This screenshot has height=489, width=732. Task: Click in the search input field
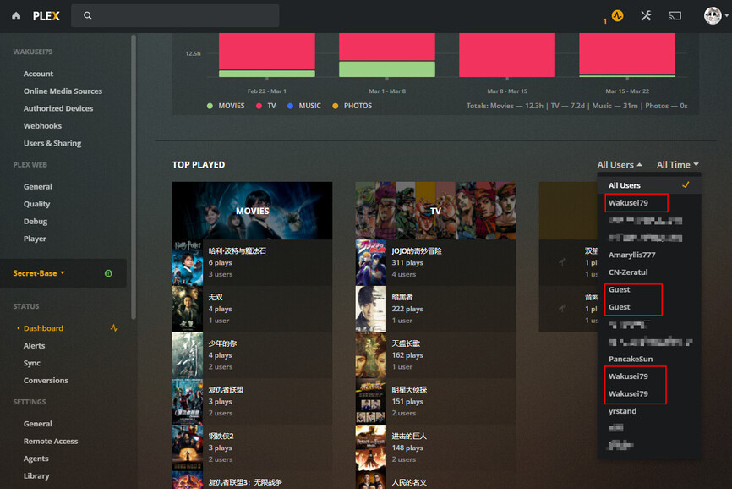175,16
